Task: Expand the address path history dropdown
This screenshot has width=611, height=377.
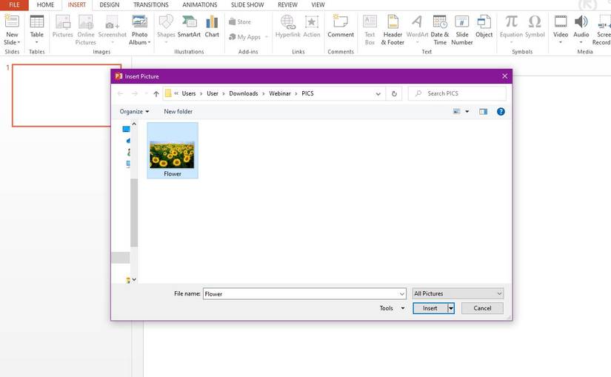Action: click(378, 93)
